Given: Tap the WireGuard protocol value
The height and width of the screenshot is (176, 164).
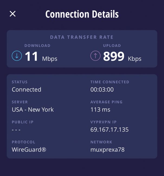Looking at the screenshot, I should point(29,150).
